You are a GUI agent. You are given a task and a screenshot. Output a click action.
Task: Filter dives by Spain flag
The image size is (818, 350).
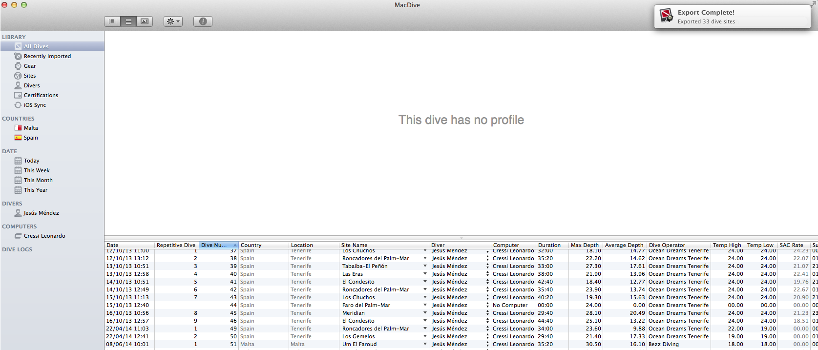pyautogui.click(x=18, y=138)
